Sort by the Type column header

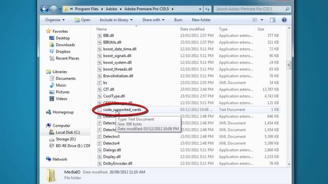pyautogui.click(x=223, y=29)
